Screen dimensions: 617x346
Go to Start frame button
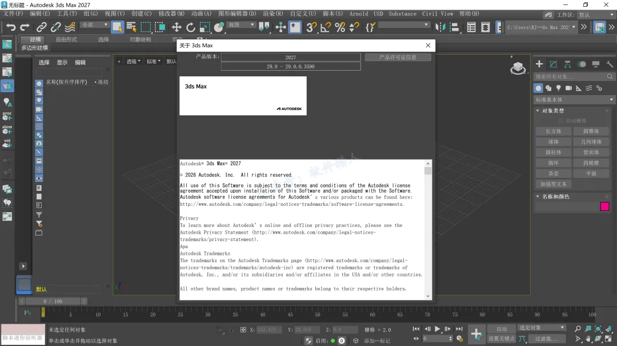(416, 329)
